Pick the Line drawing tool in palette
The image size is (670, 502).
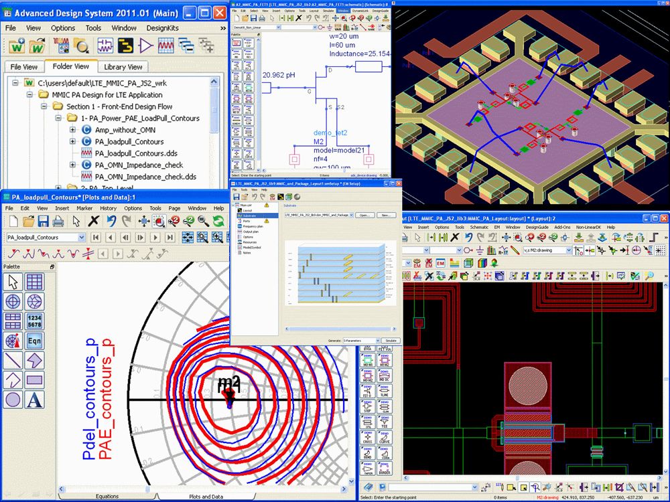(13, 360)
